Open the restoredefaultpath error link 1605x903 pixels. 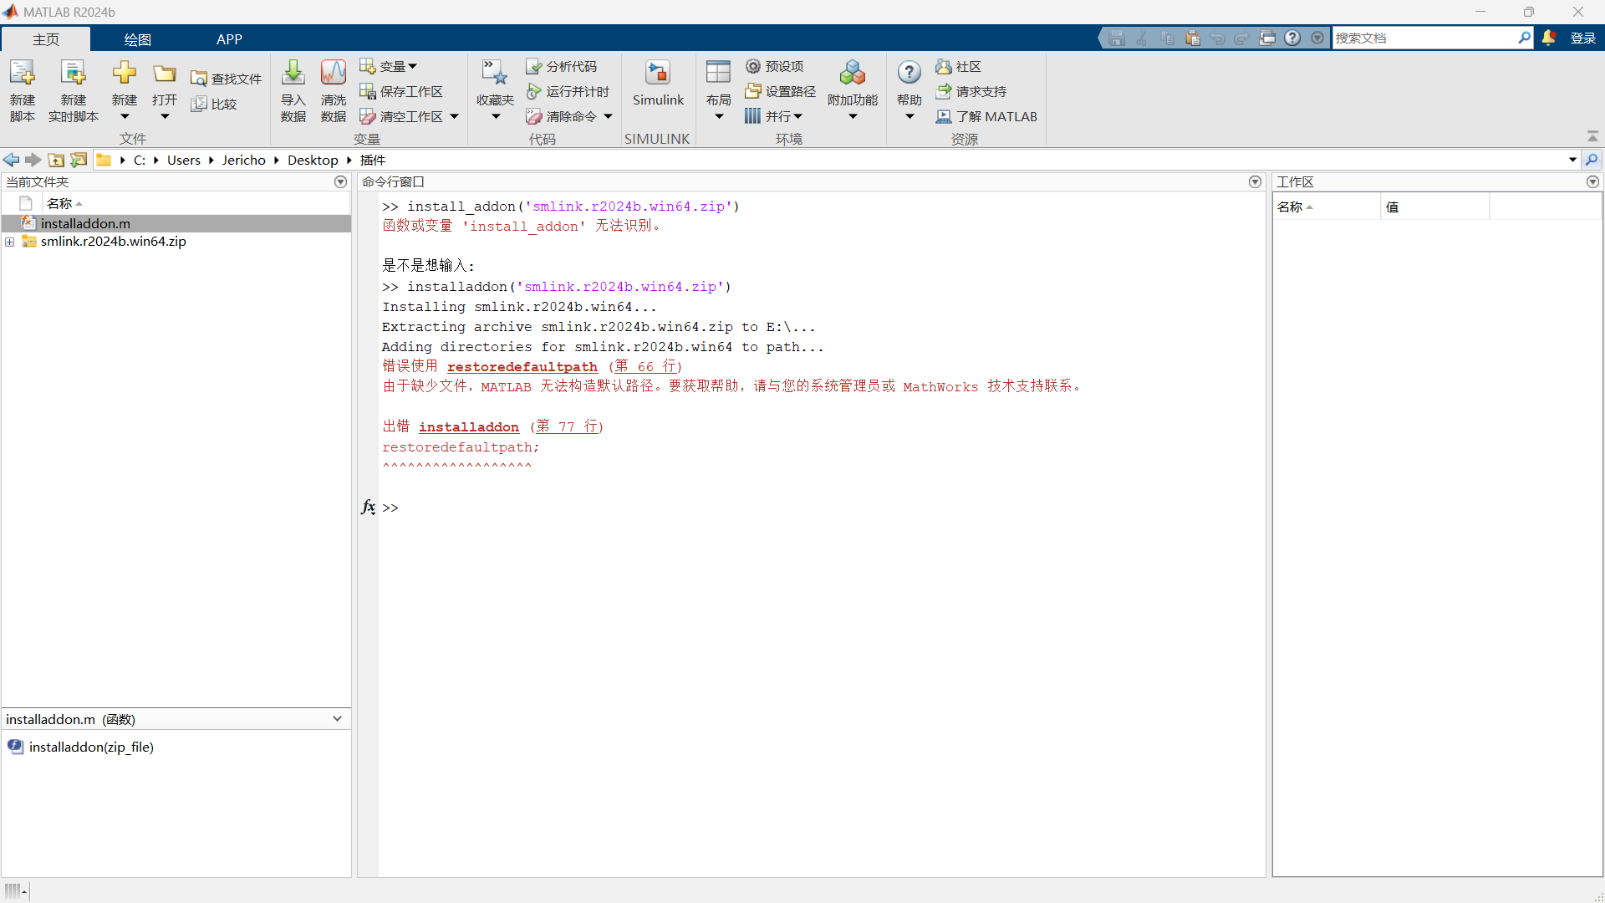(x=522, y=367)
